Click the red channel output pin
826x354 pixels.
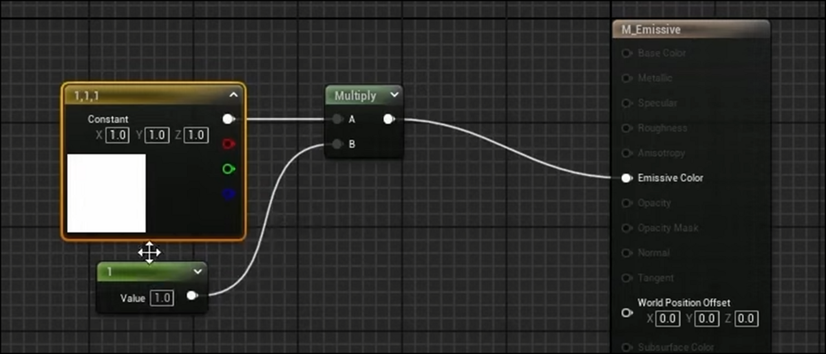[229, 144]
